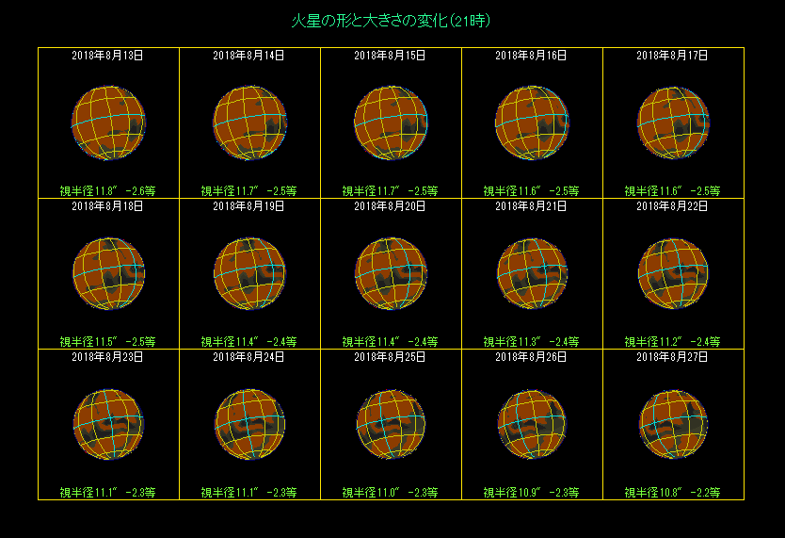Click the Mars disk for 2018年8月27日
Viewport: 785px width, 538px height.
(x=673, y=424)
